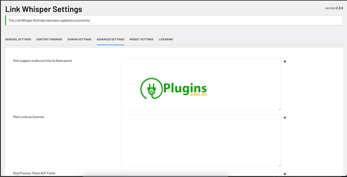
Task: Click the 'Only Process These ACF Fields' label
Action: point(34,173)
